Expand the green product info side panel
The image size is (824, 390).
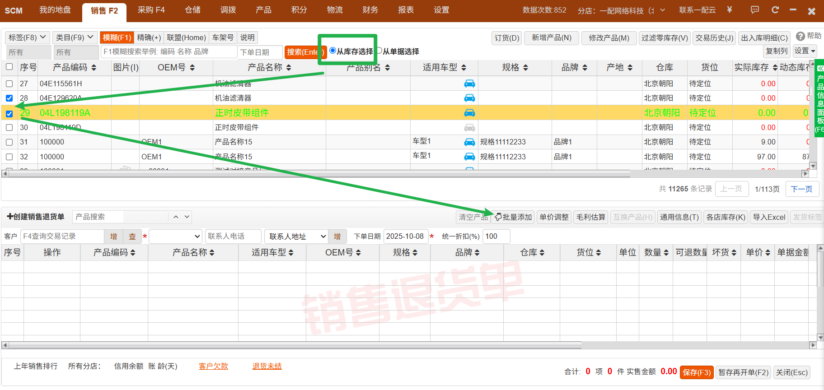[820, 99]
